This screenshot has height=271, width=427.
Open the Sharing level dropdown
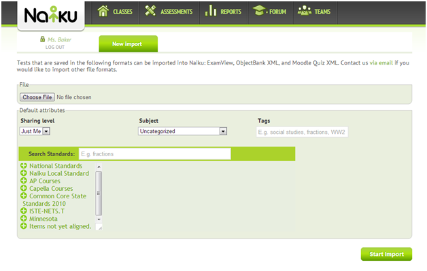pos(35,131)
